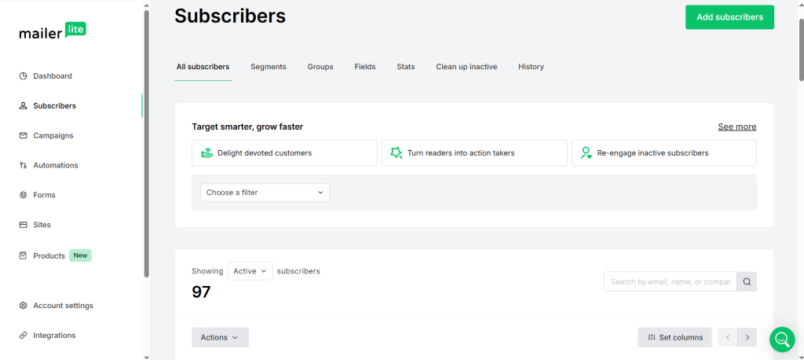
Task: Click the Sites icon in sidebar
Action: coord(24,225)
